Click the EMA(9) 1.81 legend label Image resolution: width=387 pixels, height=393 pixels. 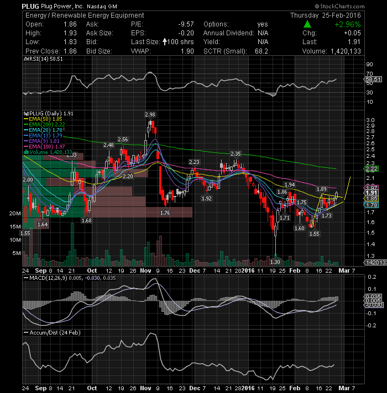click(x=44, y=141)
